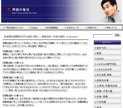Open the IT社会論 category

coord(107,102)
